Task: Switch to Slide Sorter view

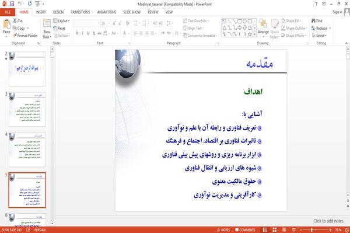Action: 275,230
